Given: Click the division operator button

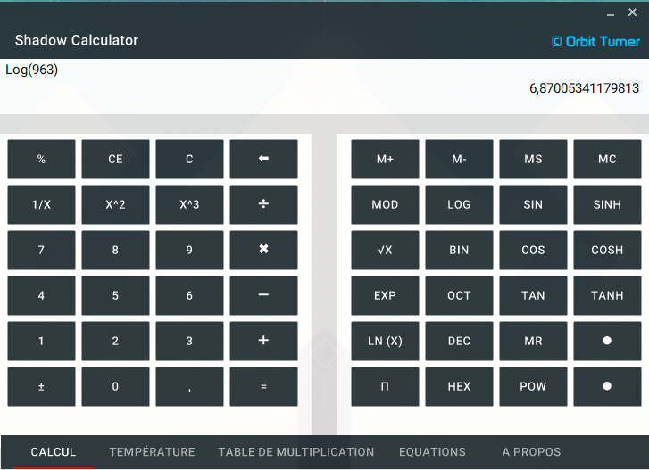Looking at the screenshot, I should pyautogui.click(x=263, y=204).
